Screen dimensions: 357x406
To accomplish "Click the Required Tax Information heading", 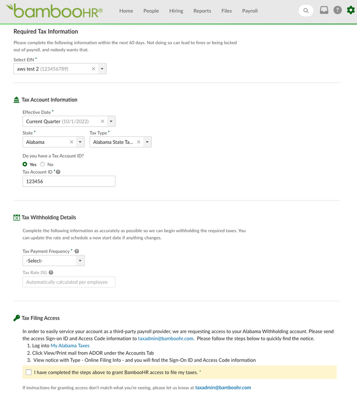I will tap(46, 31).
